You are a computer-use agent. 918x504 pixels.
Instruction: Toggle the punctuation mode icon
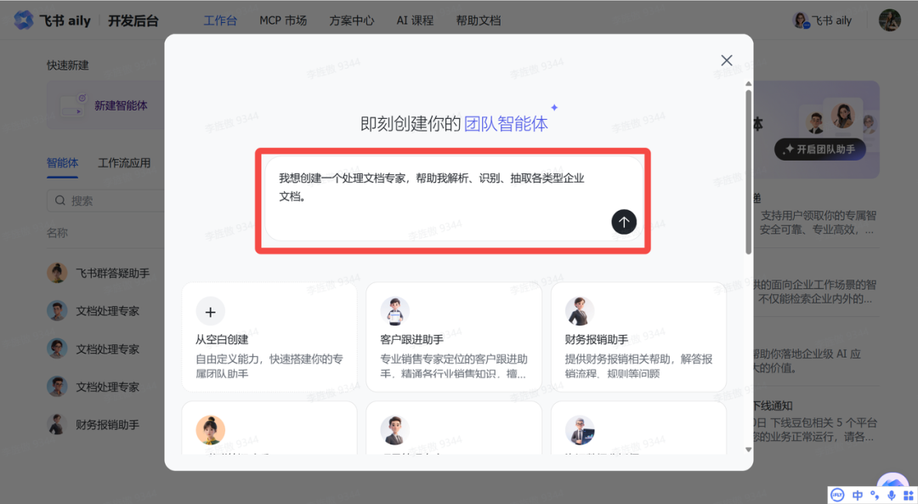pos(875,496)
